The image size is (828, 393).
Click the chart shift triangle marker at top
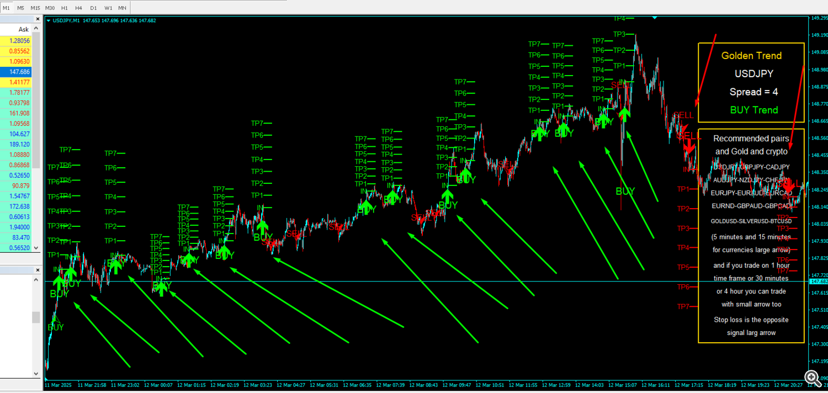click(x=654, y=18)
